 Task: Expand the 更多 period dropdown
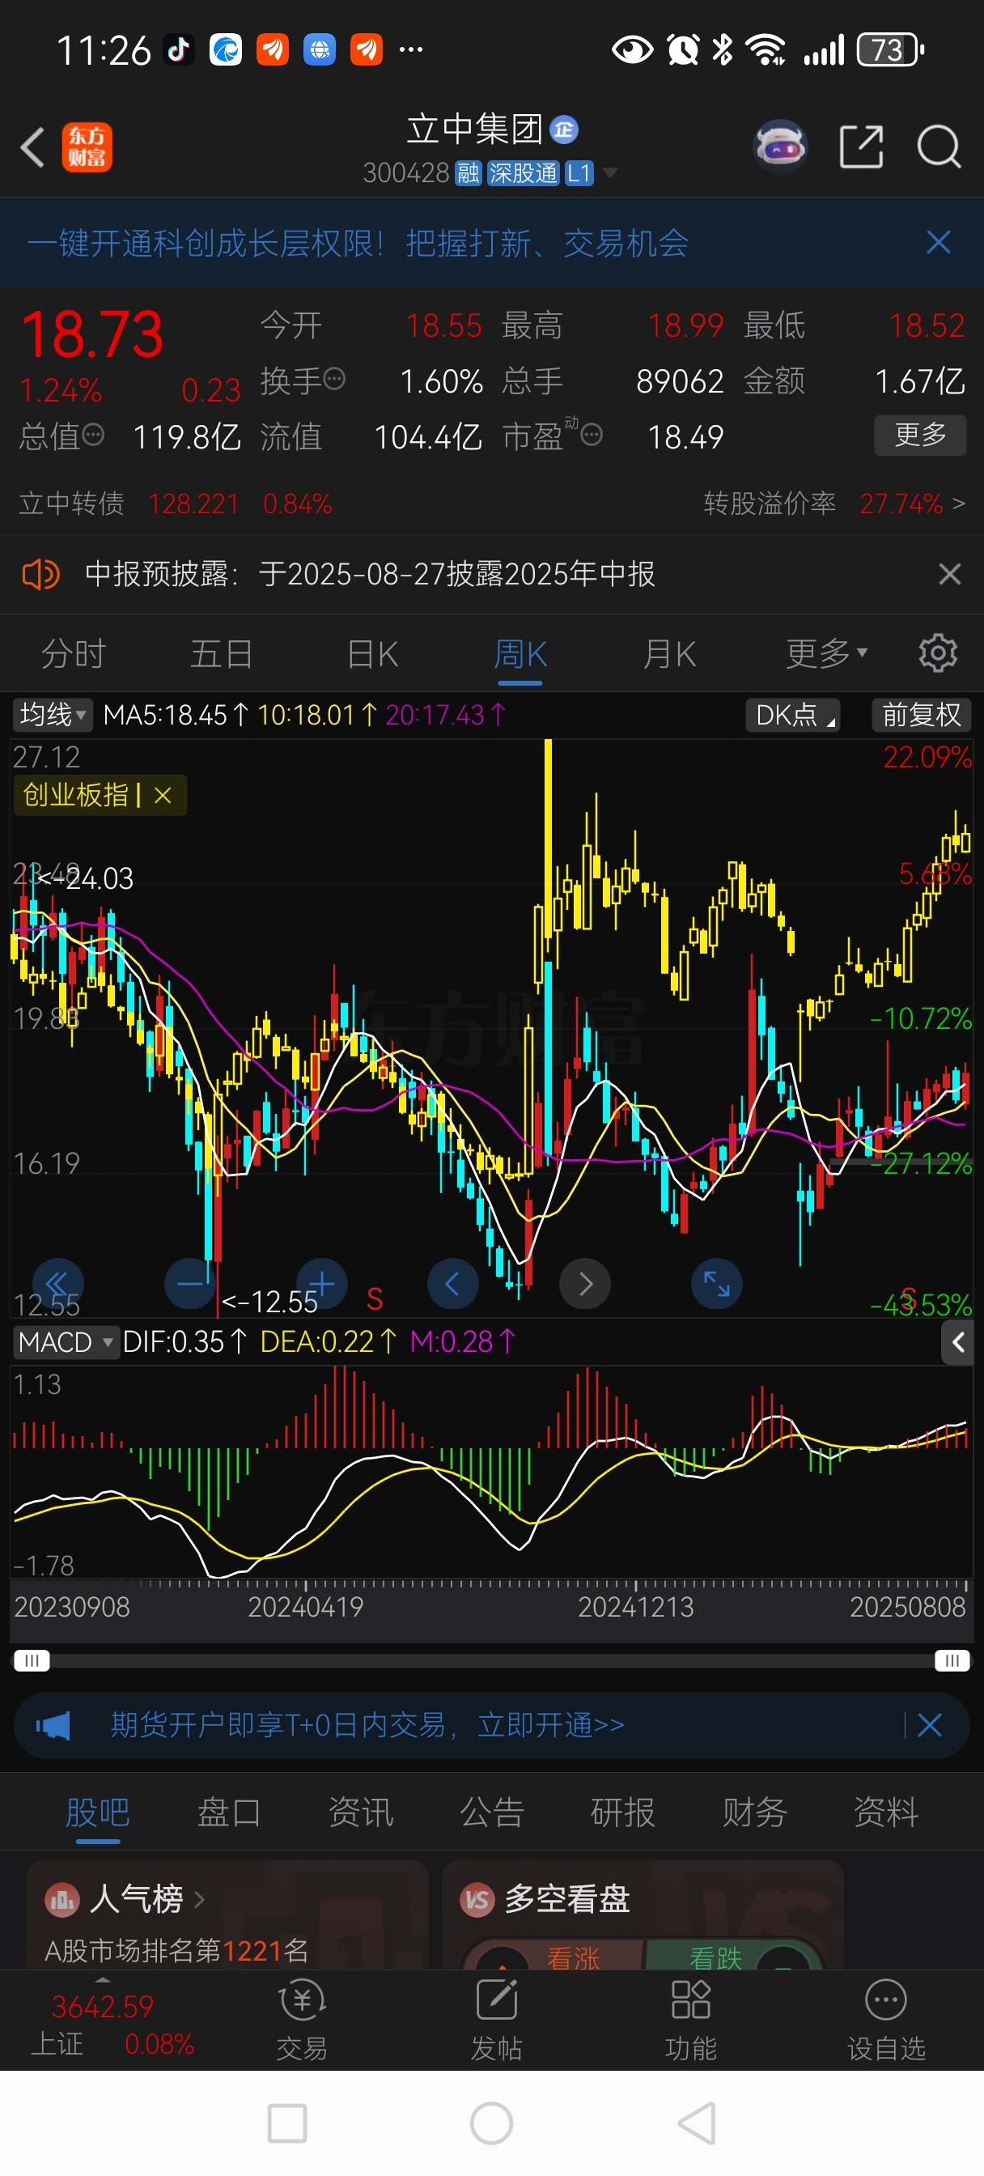[826, 653]
